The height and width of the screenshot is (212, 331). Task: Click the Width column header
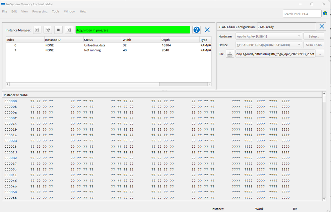coord(141,40)
